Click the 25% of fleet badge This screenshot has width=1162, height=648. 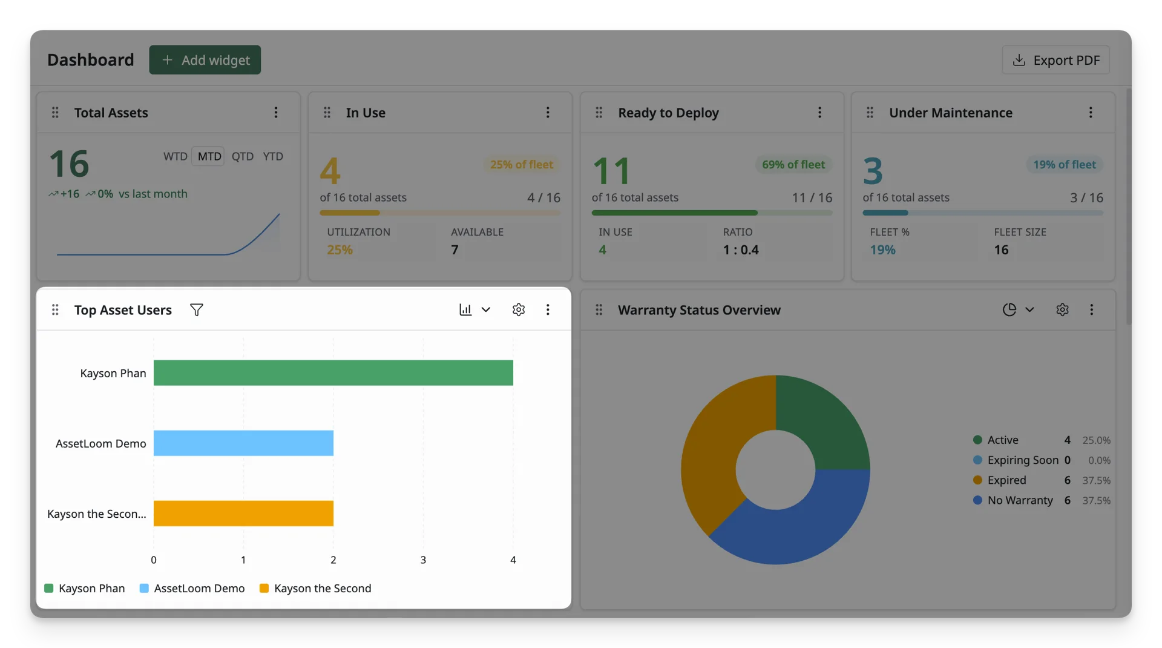pyautogui.click(x=521, y=165)
